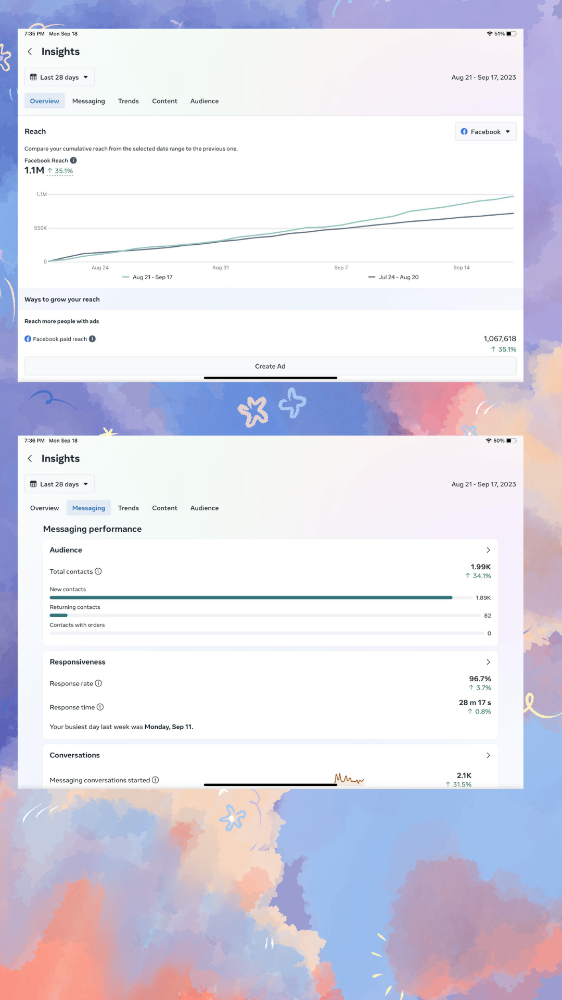Click date range text in bottom screen

coord(483,484)
